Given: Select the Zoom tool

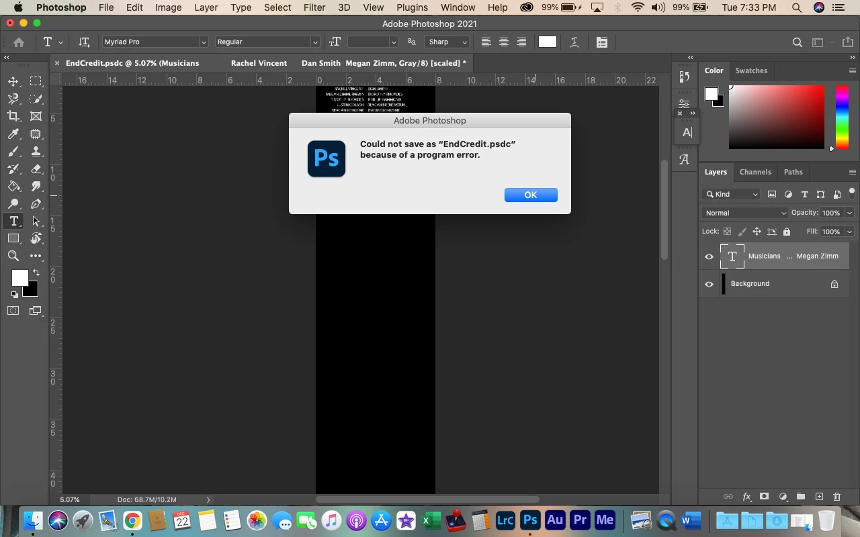Looking at the screenshot, I should pos(13,256).
